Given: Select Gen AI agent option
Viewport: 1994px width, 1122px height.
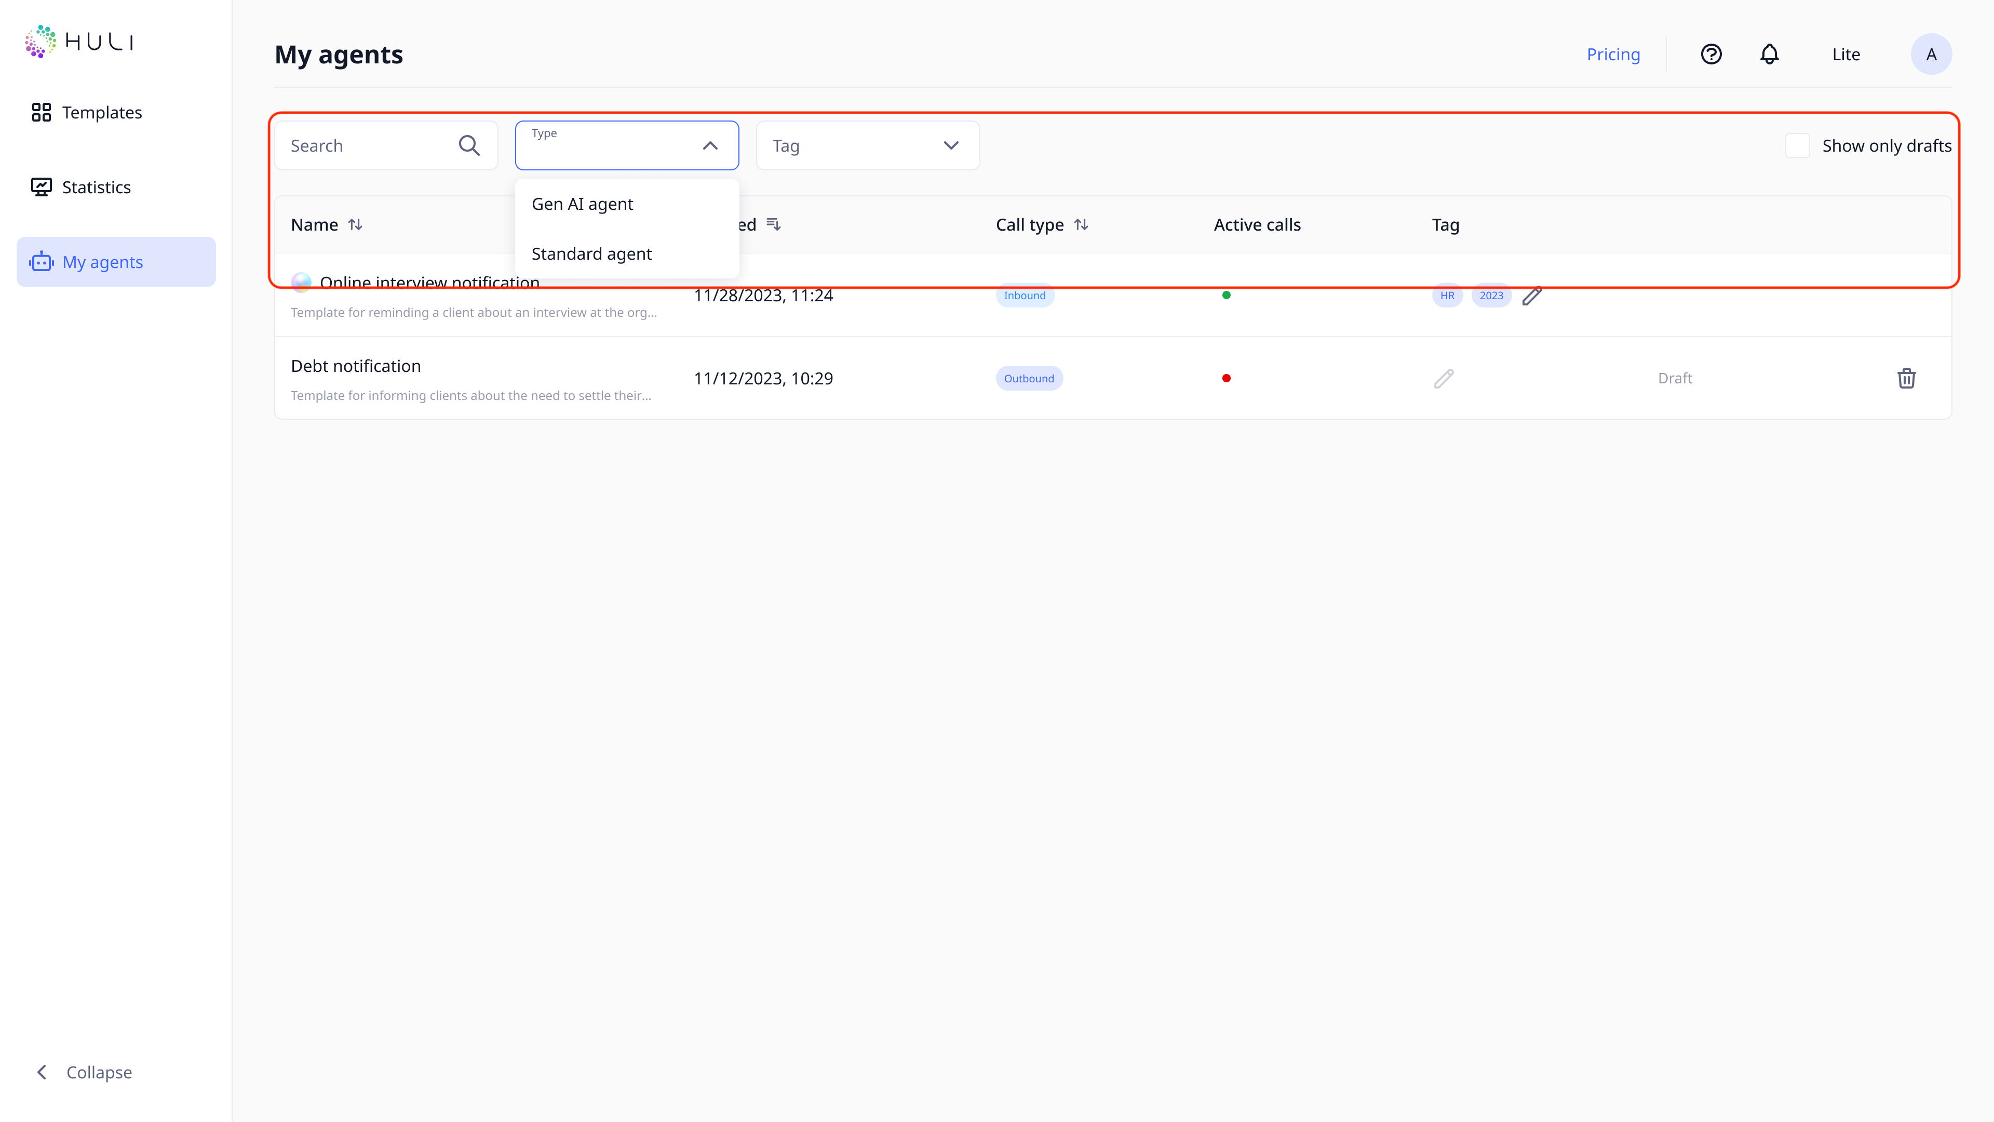Looking at the screenshot, I should click(582, 204).
